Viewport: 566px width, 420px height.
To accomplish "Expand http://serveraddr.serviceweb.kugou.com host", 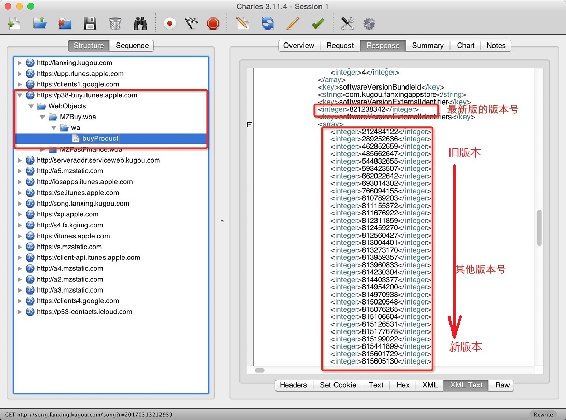I will pos(20,161).
